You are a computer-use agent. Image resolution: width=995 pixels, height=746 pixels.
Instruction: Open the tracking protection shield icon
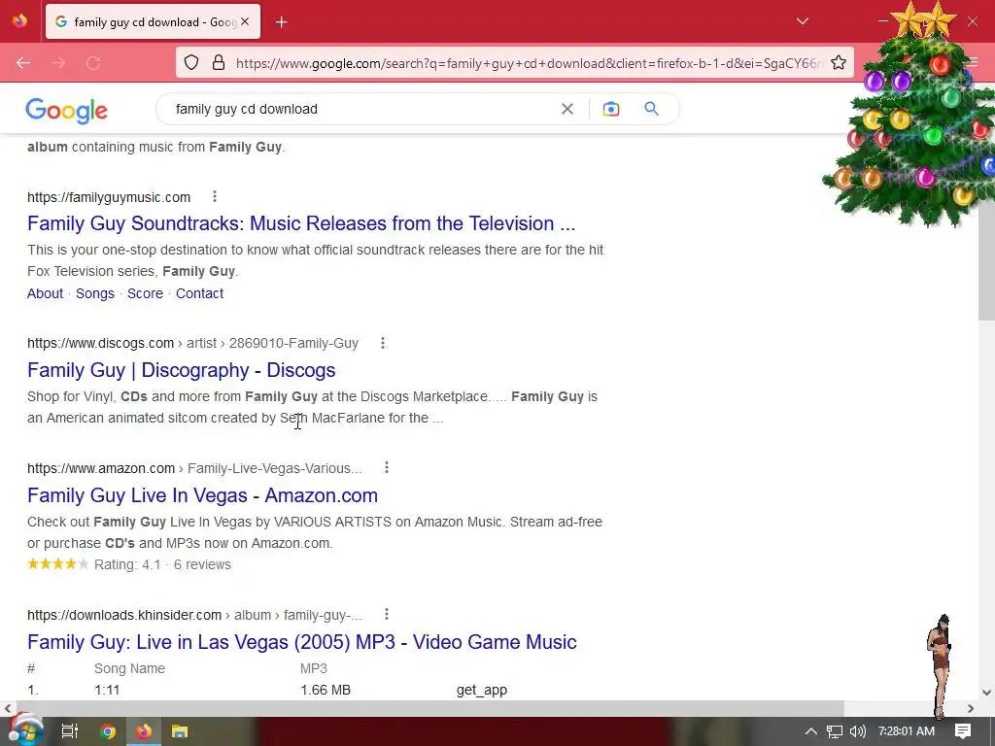(191, 62)
